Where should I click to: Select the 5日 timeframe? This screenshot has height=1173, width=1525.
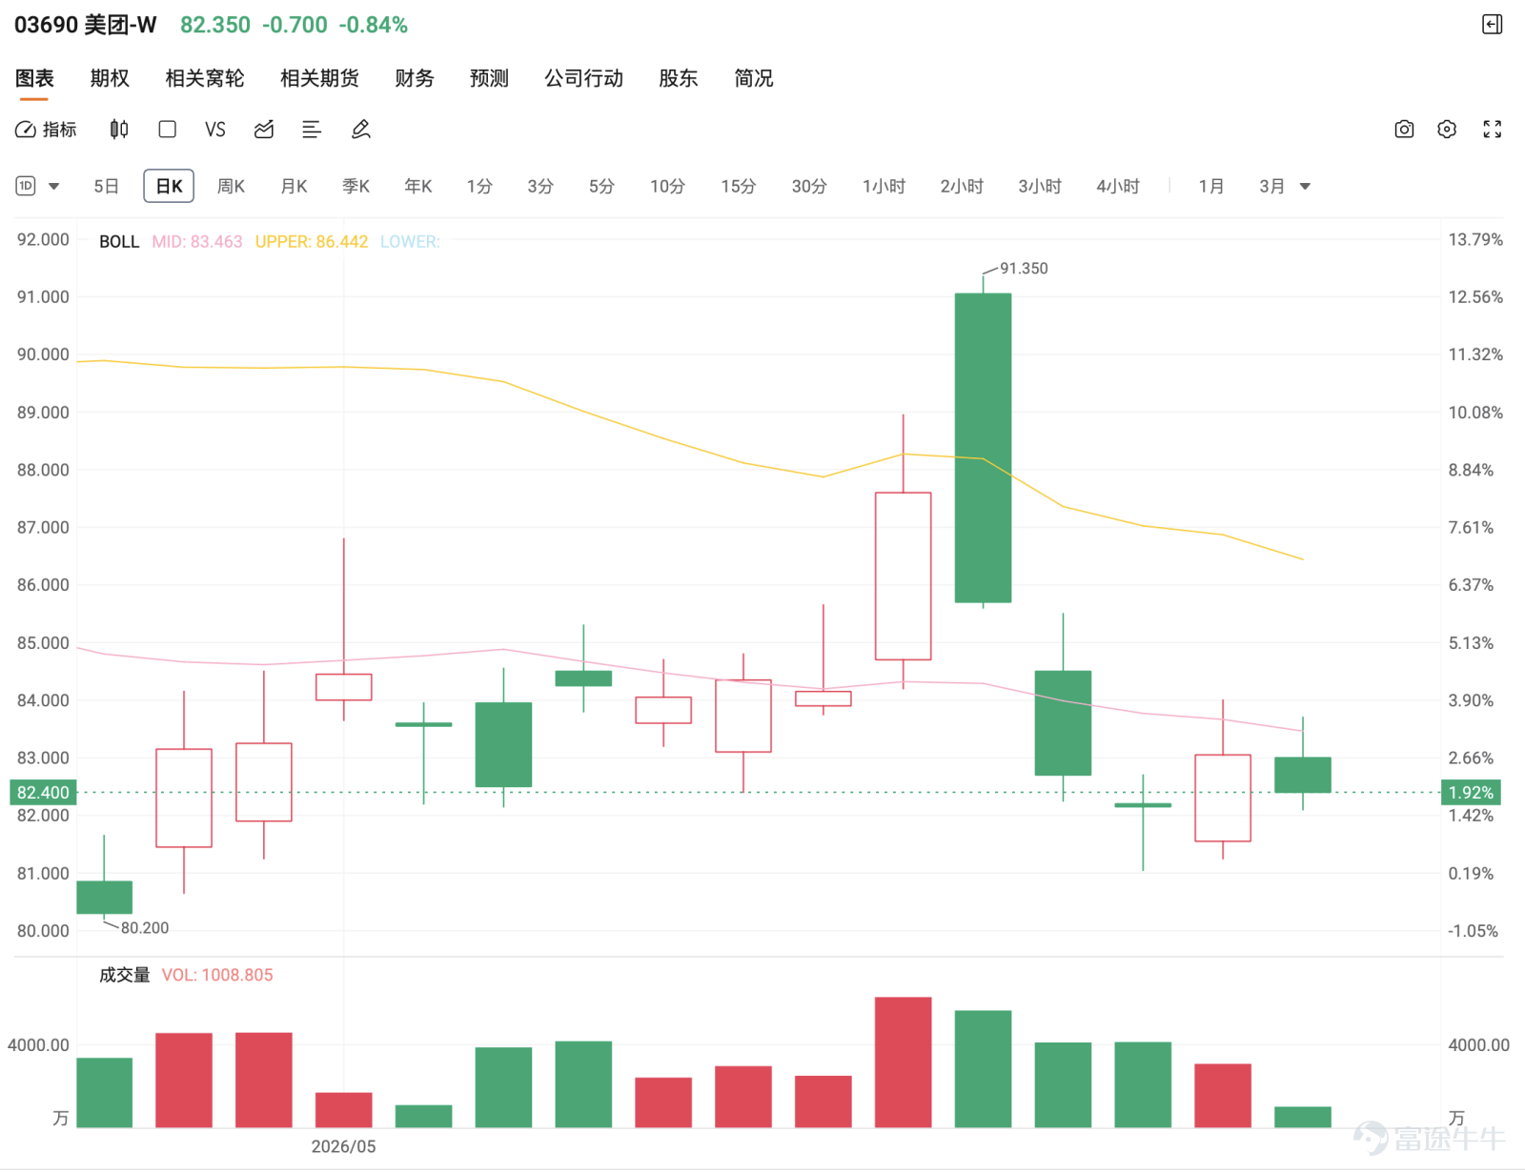coord(107,187)
